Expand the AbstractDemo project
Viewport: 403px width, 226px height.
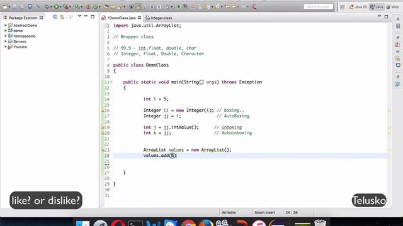[x=6, y=25]
